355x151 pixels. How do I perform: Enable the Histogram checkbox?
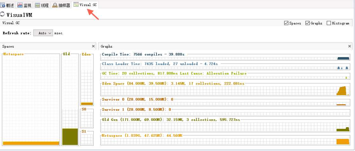point(329,23)
